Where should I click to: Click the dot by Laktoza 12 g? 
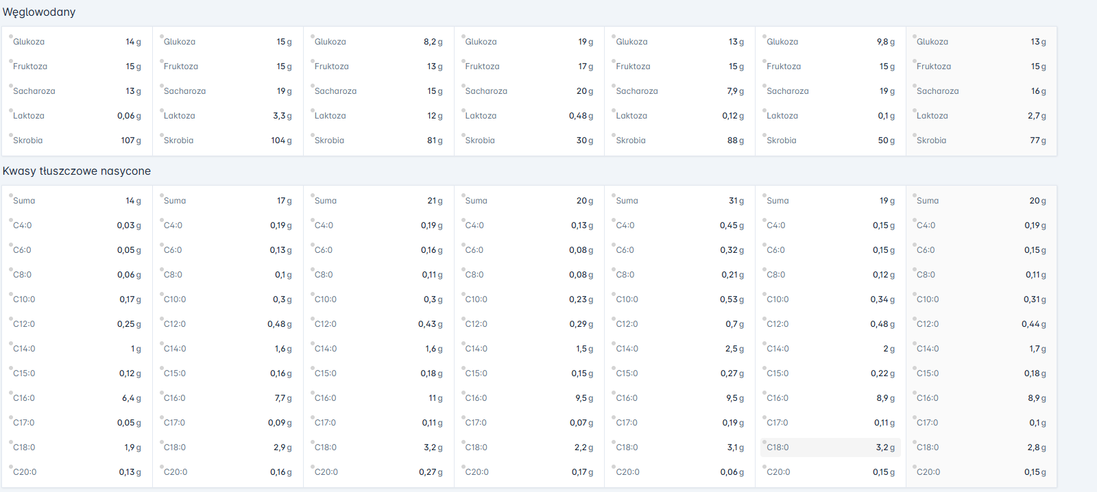click(313, 111)
